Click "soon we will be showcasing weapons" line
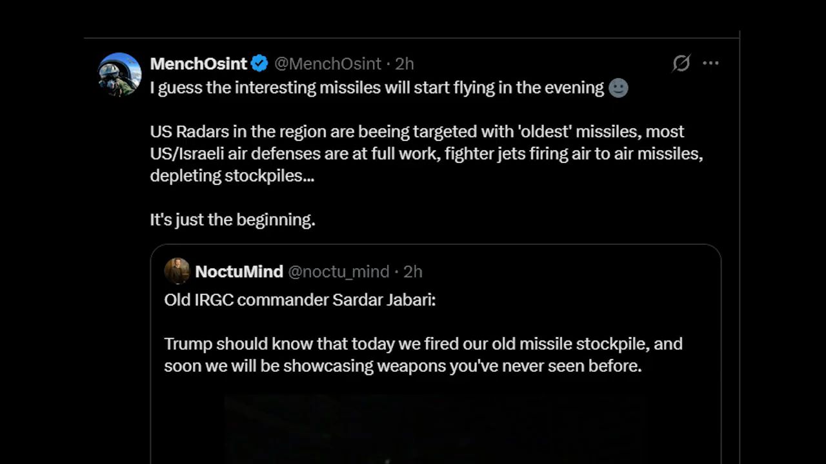The width and height of the screenshot is (826, 464). [403, 366]
